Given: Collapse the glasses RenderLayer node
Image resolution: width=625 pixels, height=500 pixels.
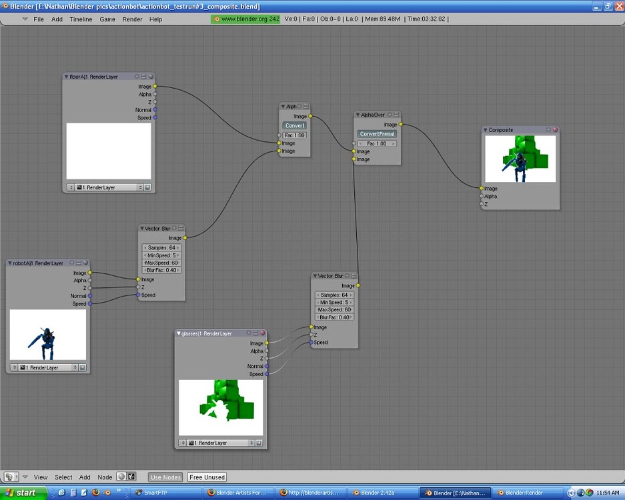Looking at the screenshot, I should pos(178,333).
